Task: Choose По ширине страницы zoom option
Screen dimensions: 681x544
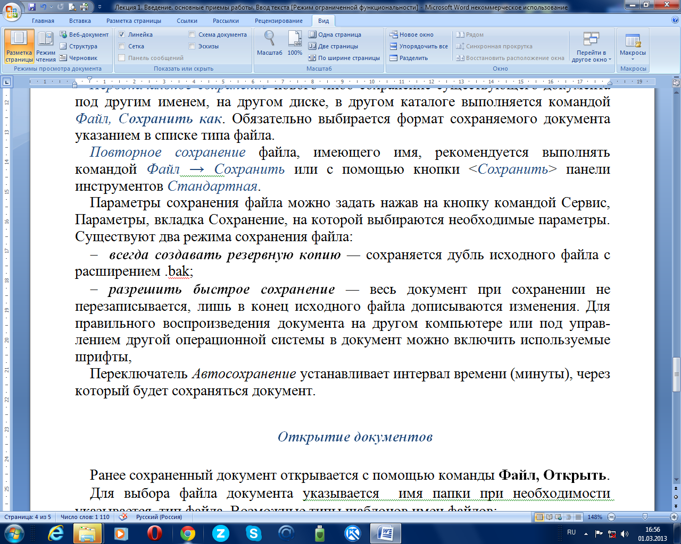Action: coord(344,58)
